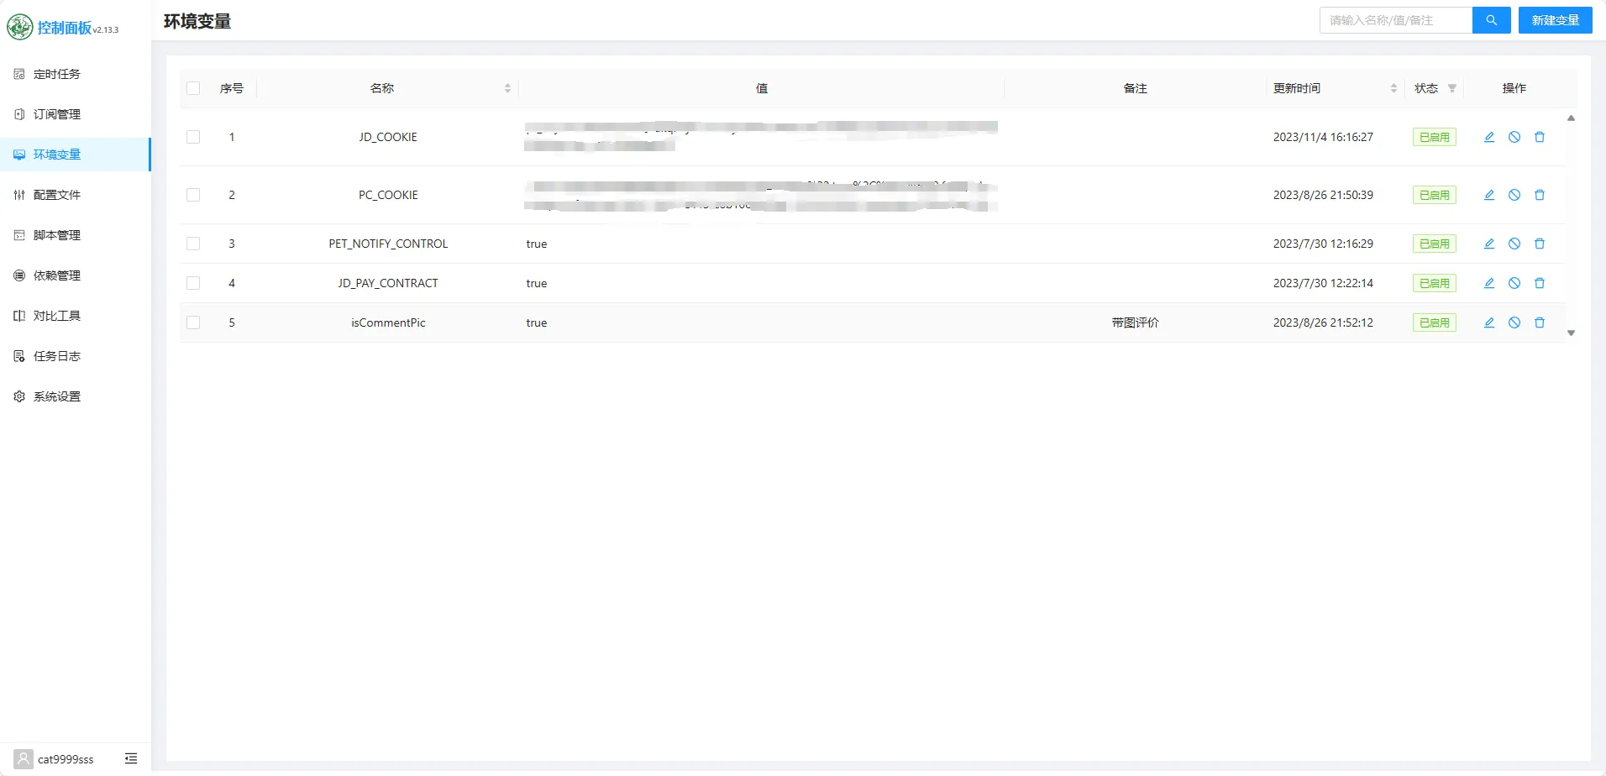Delete the isCommentPic variable
Viewport: 1606px width, 776px height.
coord(1540,322)
